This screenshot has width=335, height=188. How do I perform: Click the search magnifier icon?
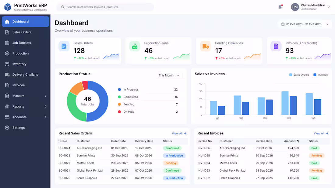coord(63,7)
